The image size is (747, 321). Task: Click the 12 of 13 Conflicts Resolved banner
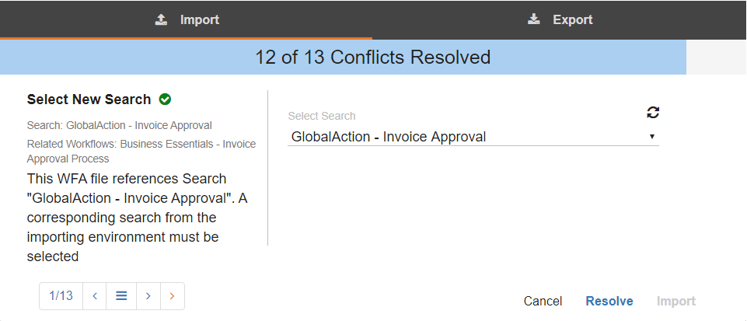(373, 57)
